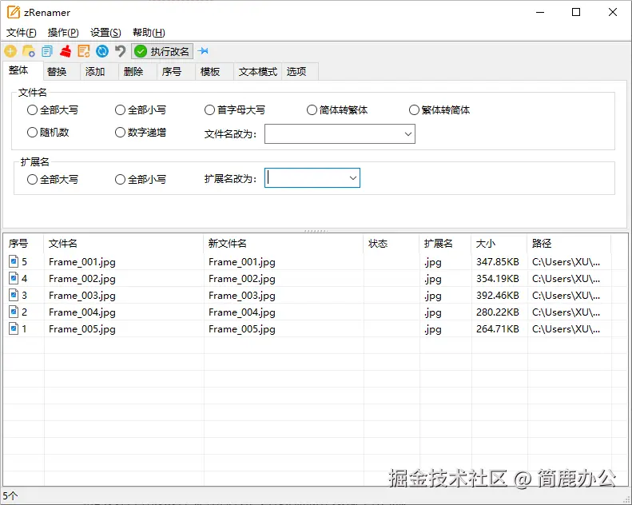Select 随机数 radio option

(32, 132)
